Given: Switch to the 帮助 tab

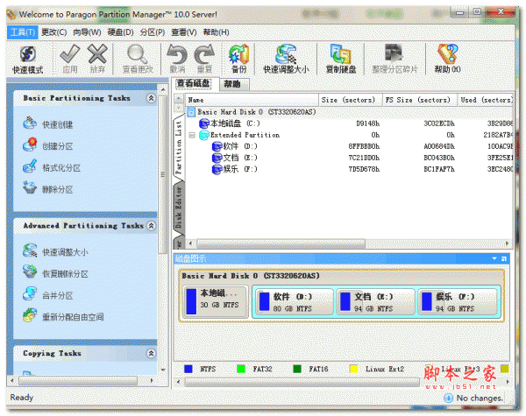Looking at the screenshot, I should pyautogui.click(x=232, y=84).
